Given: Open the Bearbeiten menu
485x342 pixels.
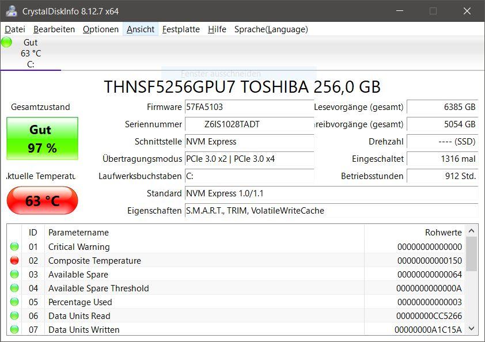Looking at the screenshot, I should (54, 29).
